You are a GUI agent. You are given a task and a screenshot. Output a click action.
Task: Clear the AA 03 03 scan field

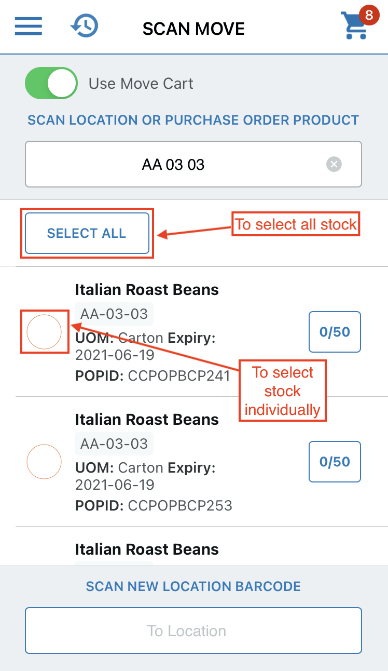(x=334, y=164)
